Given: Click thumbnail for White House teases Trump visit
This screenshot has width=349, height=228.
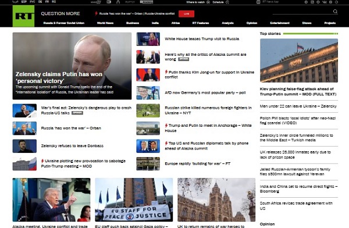Looking at the screenshot, I should pos(148,39).
